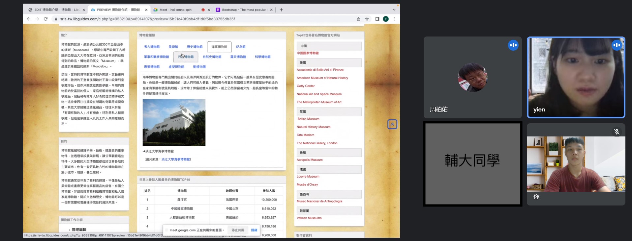Viewport: 632px width, 241px height.
Task: Open a new browser tab
Action: click(281, 10)
